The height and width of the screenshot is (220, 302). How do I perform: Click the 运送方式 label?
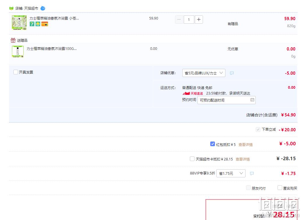(168, 88)
